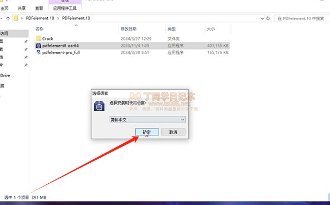
Task: Select the Drive item in navigation pane
Action: [5, 75]
